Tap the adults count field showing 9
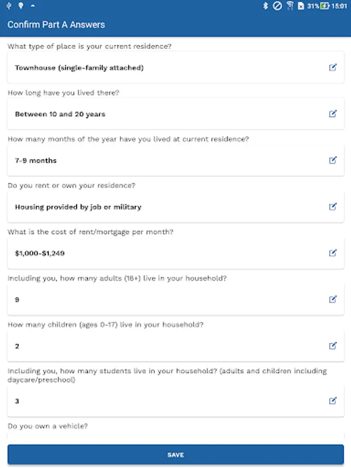The height and width of the screenshot is (468, 351). pos(156,300)
